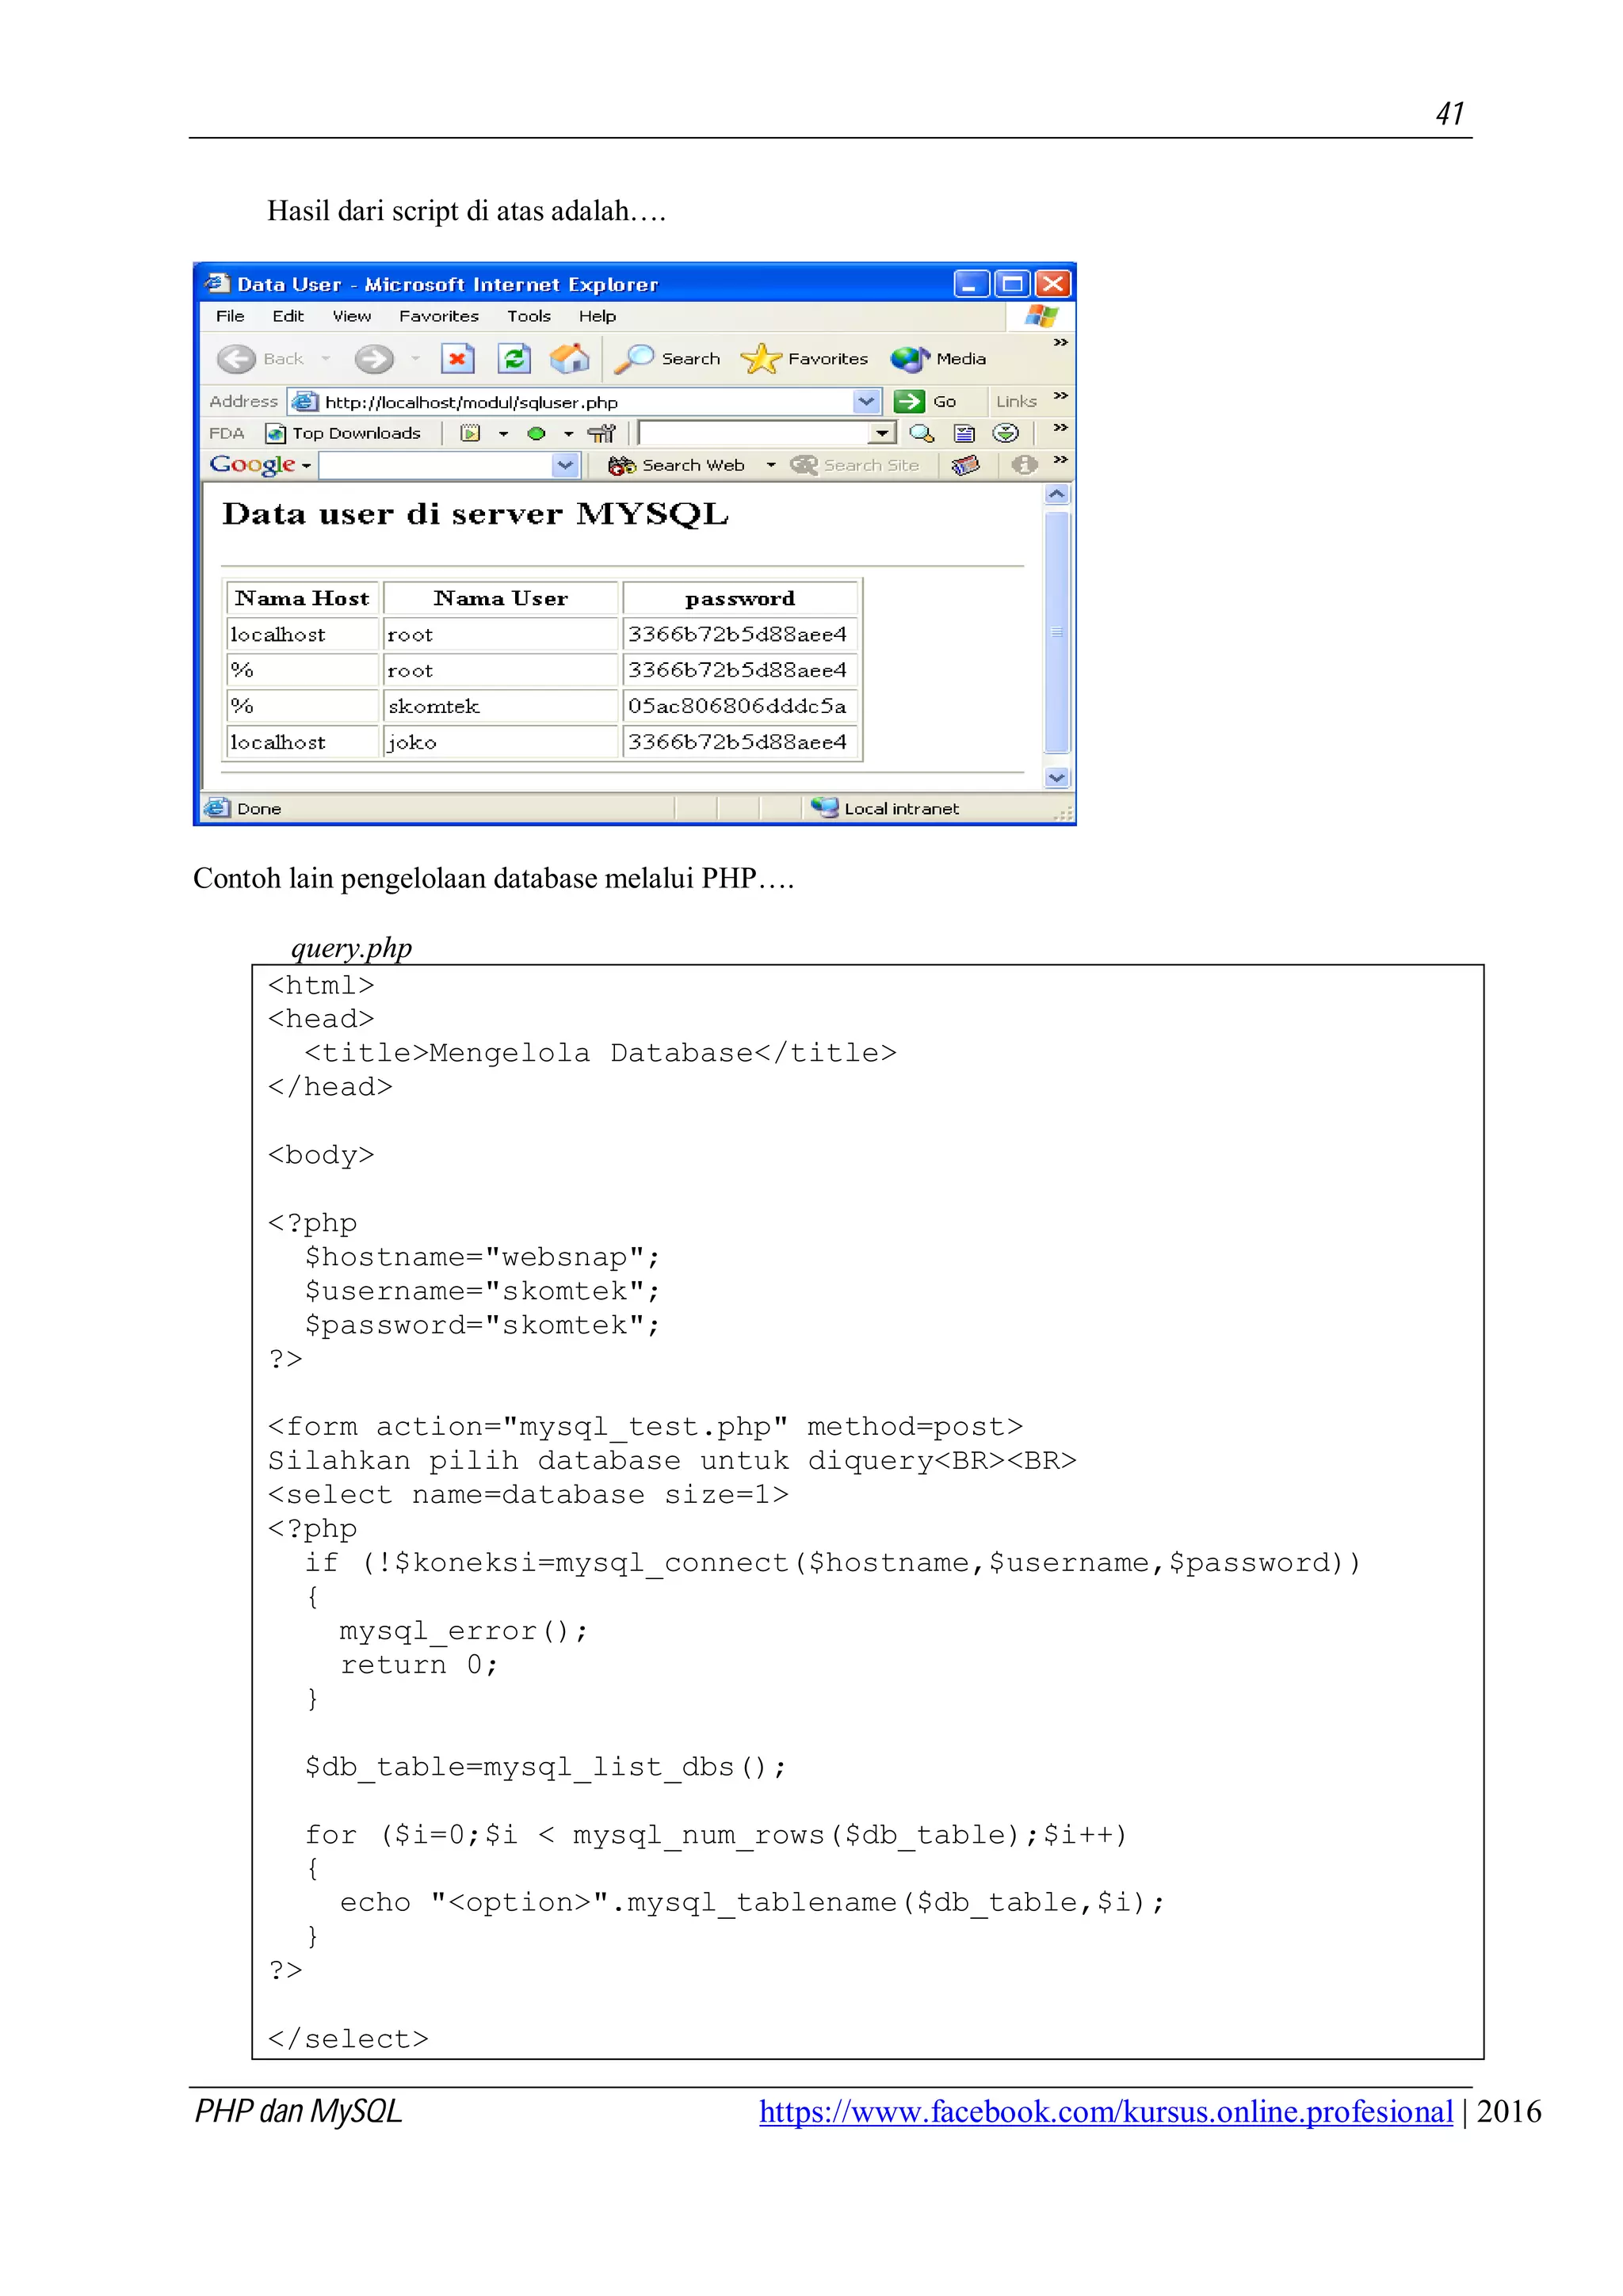Click the Search magnifier toolbar button
Screen dimensions: 1623x2296
[666, 359]
